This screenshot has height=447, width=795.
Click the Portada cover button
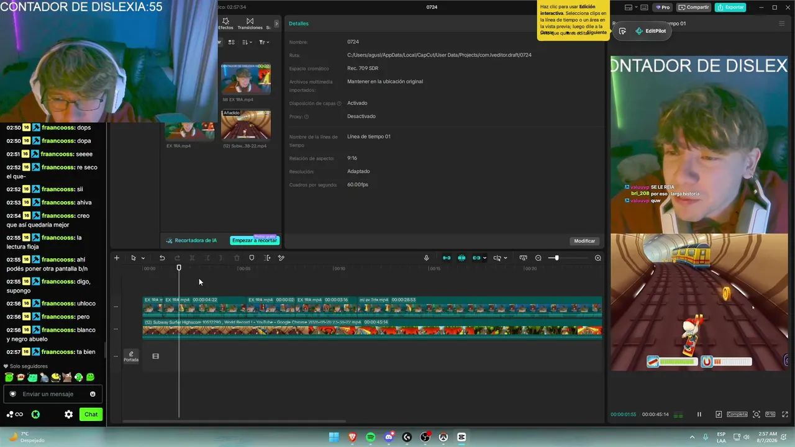(131, 356)
